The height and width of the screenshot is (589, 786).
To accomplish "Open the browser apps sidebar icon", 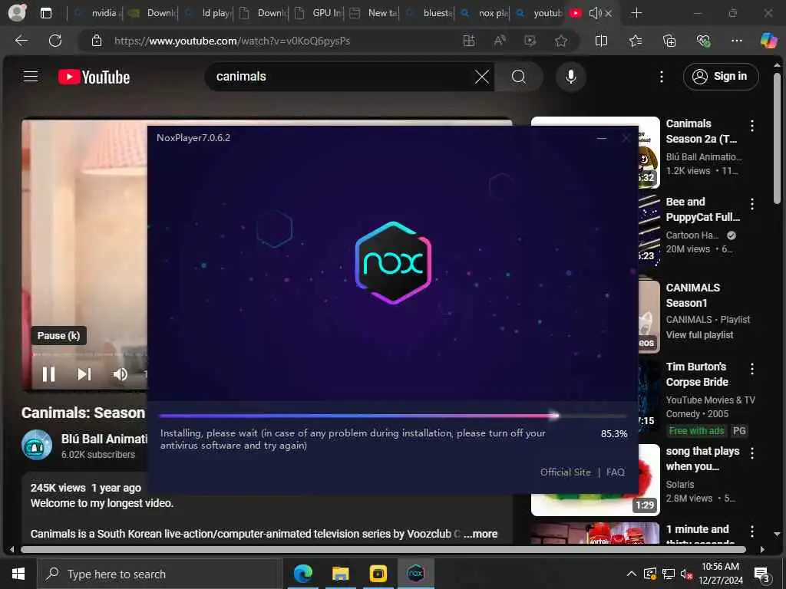I will [469, 41].
